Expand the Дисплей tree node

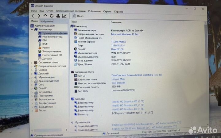[x=32, y=74]
